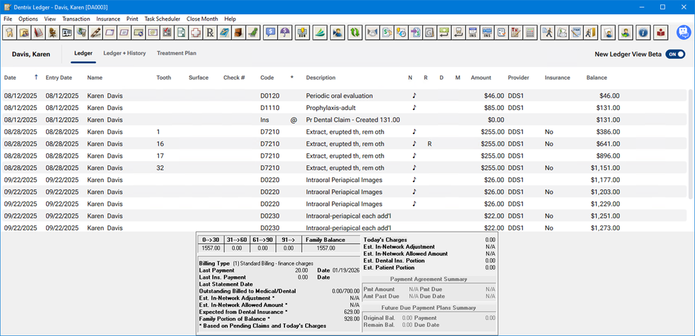
Task: Switch to the Treatment Plan tab
Action: 176,53
